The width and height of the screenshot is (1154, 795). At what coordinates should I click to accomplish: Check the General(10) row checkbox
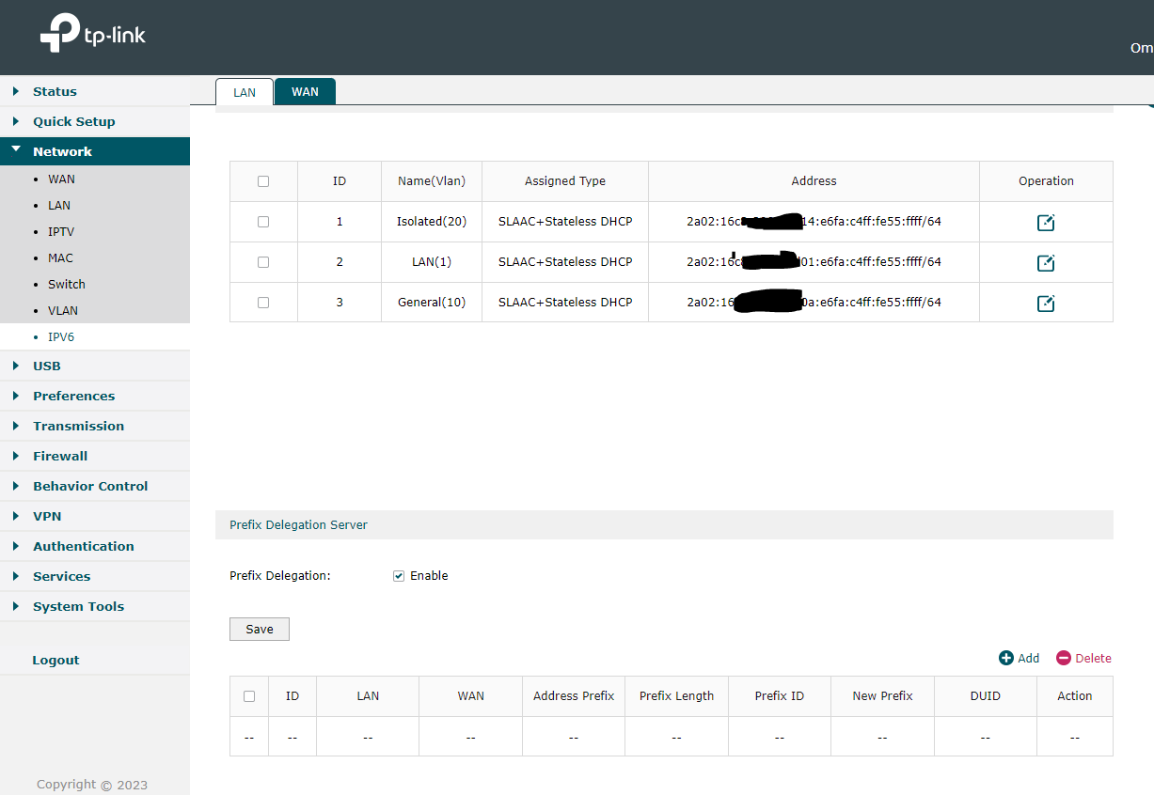tap(263, 303)
